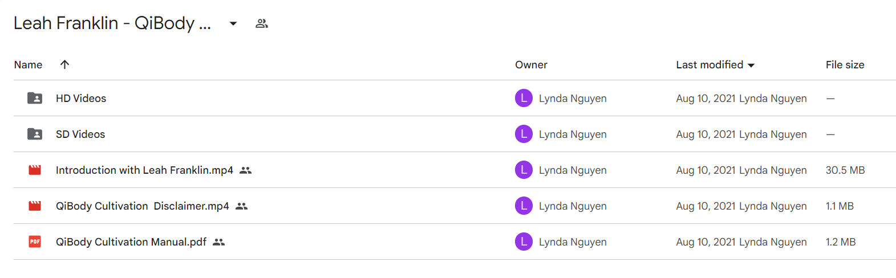
Task: Open the SD Videos folder
Action: (80, 134)
